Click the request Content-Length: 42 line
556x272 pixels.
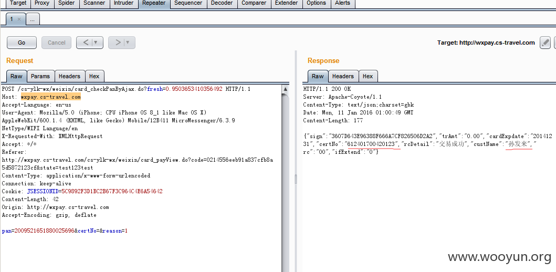pos(30,200)
